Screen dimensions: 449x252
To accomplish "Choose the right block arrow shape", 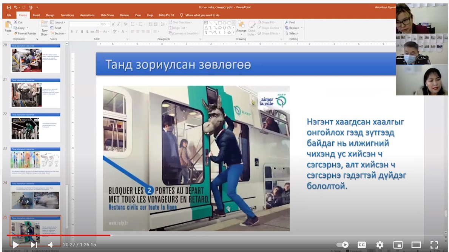I will tap(220, 28).
